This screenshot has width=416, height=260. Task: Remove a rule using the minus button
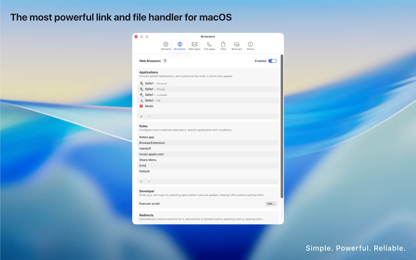(x=148, y=181)
